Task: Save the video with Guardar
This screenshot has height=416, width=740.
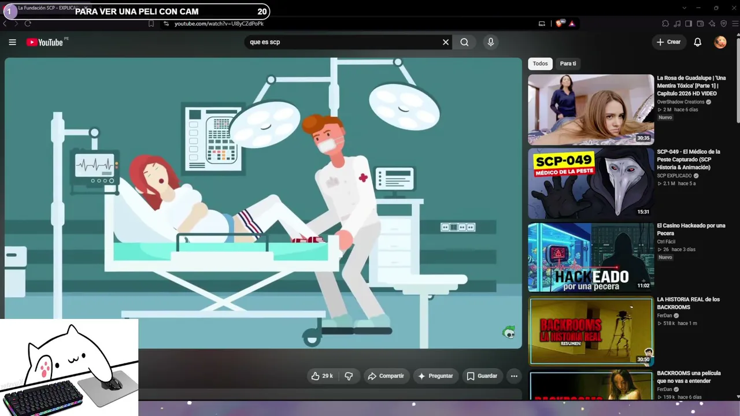Action: pyautogui.click(x=482, y=376)
